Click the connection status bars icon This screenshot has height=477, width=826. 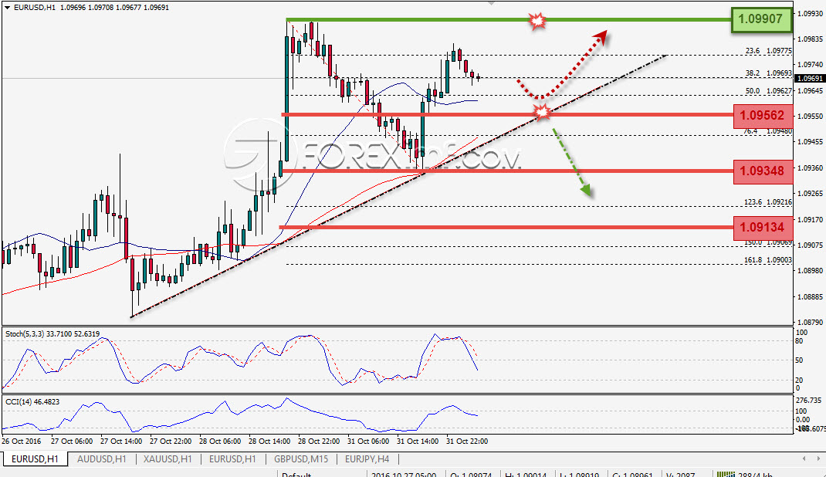pyautogui.click(x=726, y=475)
